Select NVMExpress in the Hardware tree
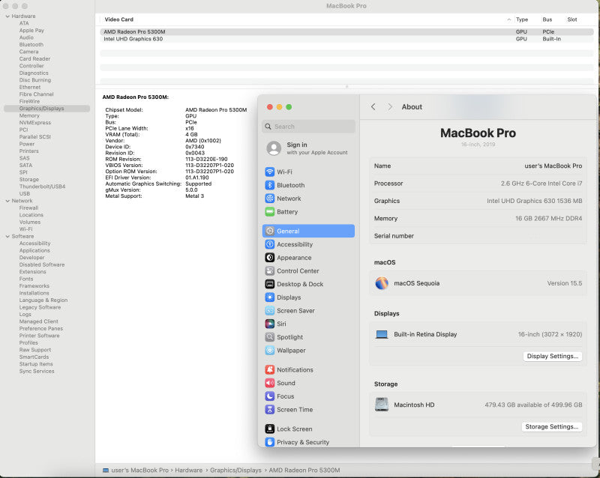 pos(35,123)
